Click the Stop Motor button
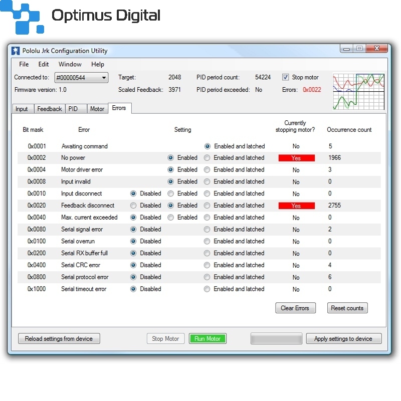The width and height of the screenshot is (401, 401). click(165, 339)
